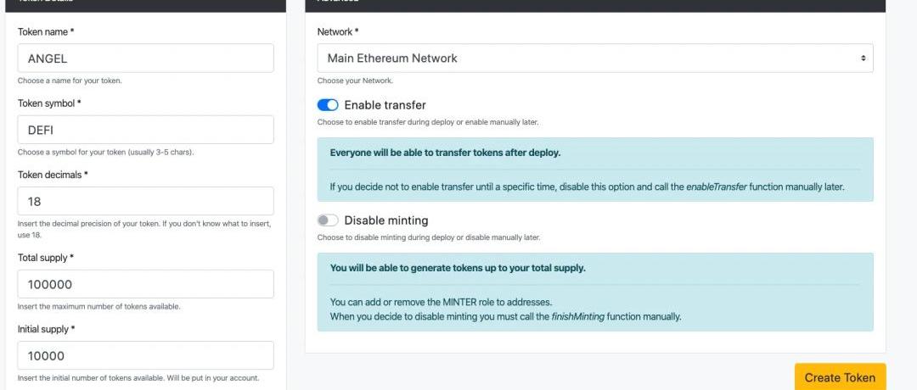Screen dimensions: 917x390
Task: Focus the Initial supply field showing 10000
Action: coord(145,355)
